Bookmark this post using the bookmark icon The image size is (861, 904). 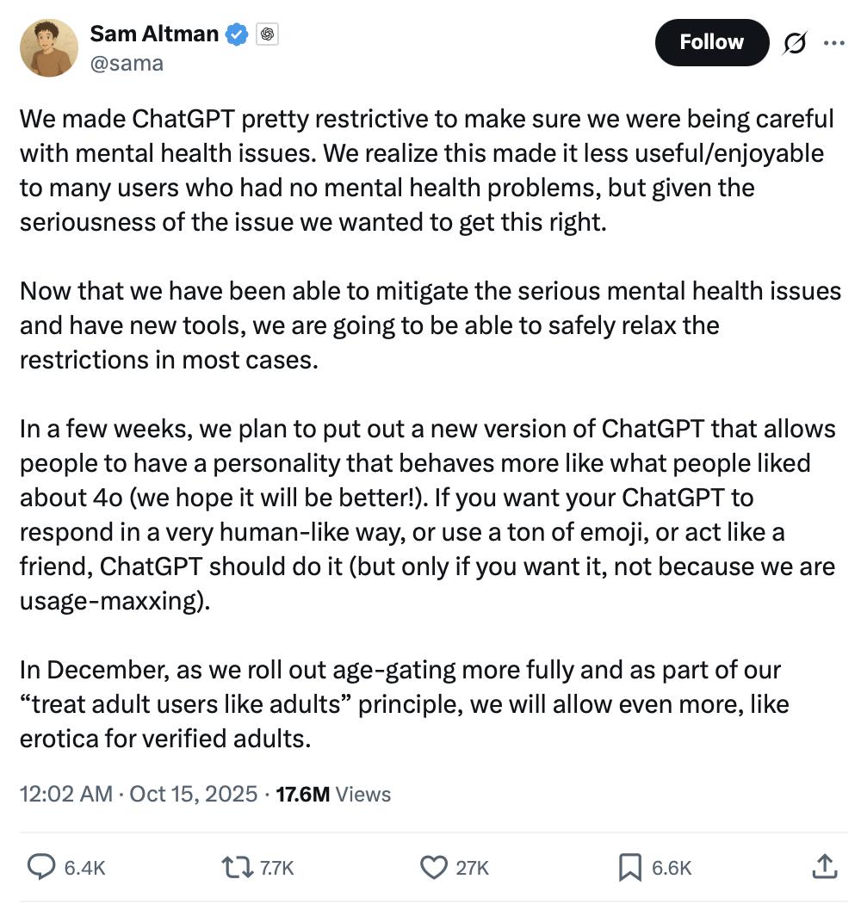630,866
